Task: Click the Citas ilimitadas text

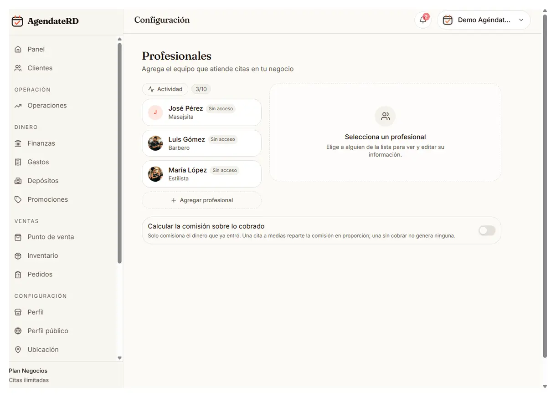Action: 29,380
